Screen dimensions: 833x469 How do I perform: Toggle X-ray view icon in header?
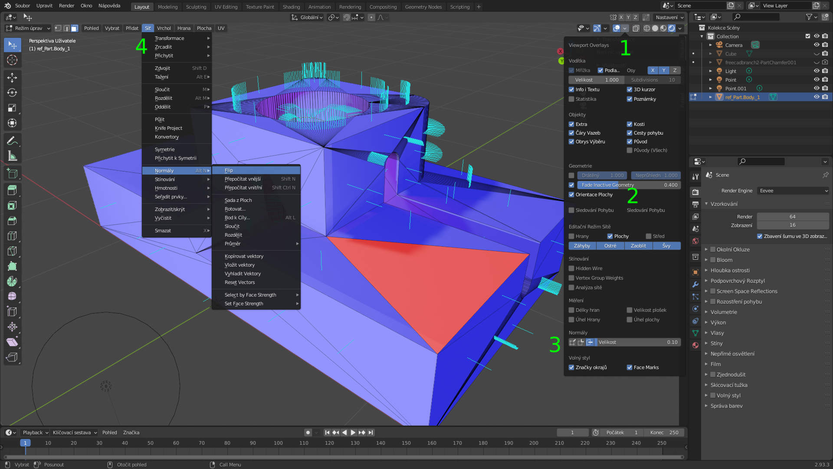pos(636,28)
